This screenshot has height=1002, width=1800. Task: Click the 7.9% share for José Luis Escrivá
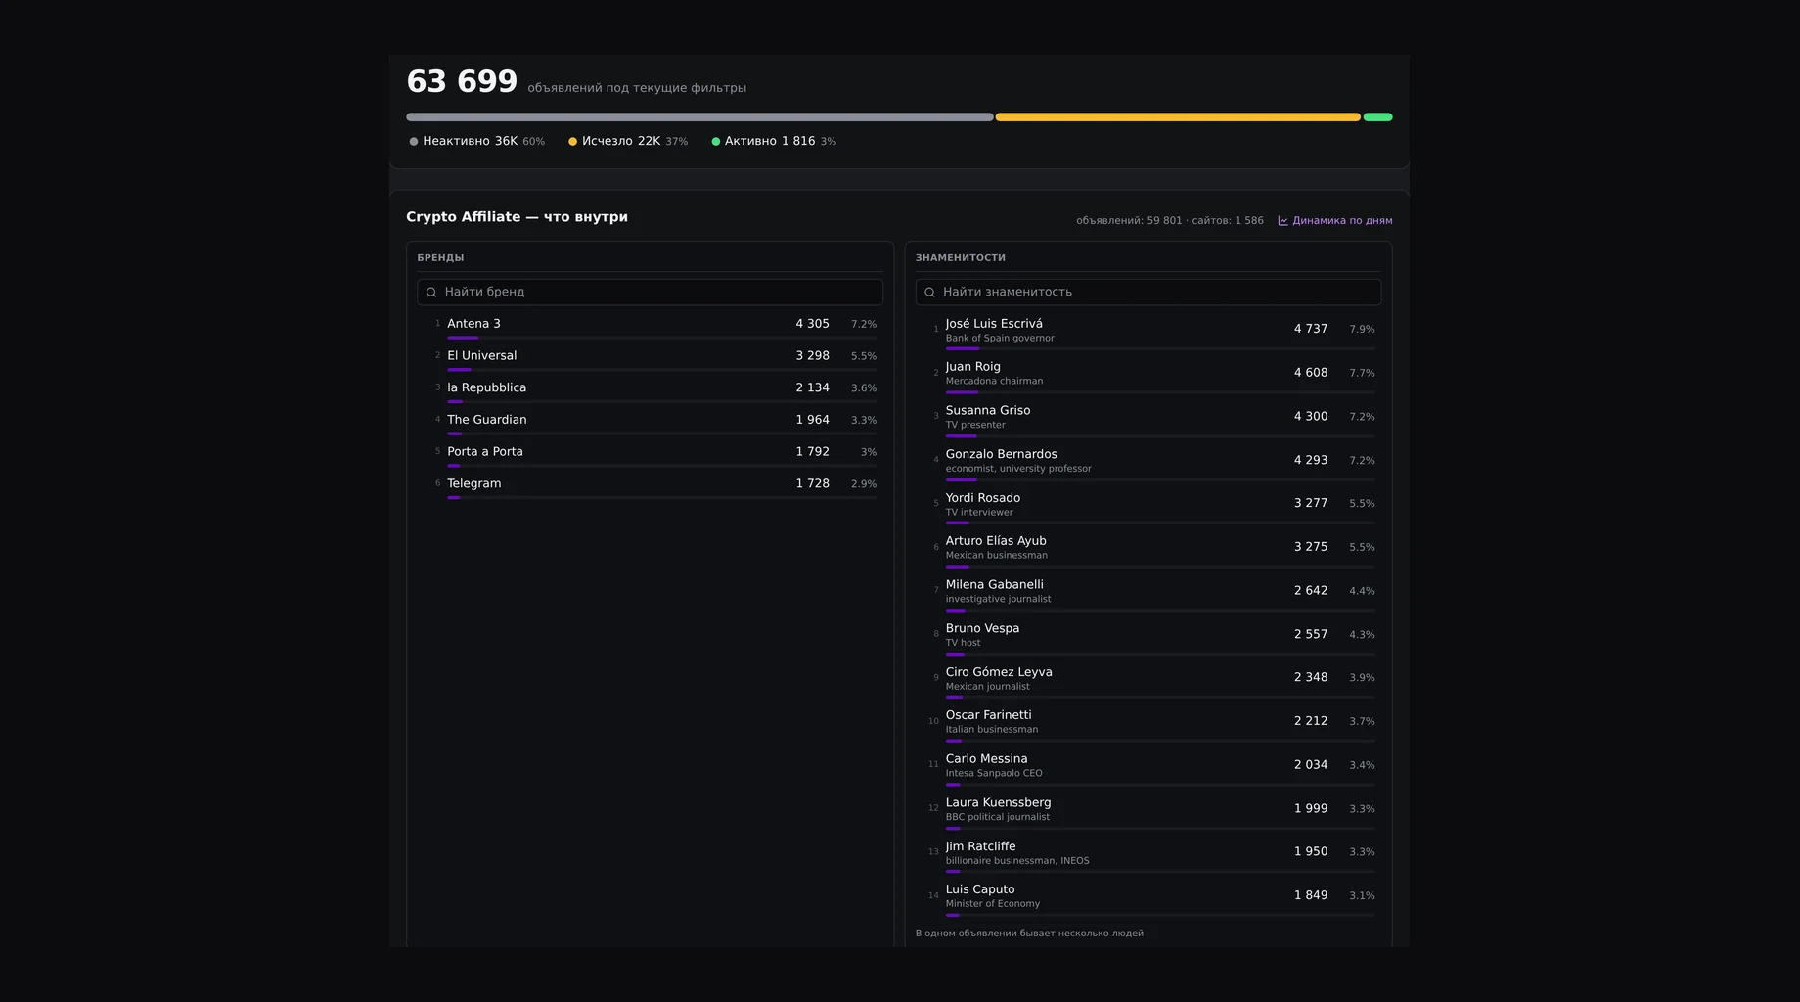[1362, 330]
